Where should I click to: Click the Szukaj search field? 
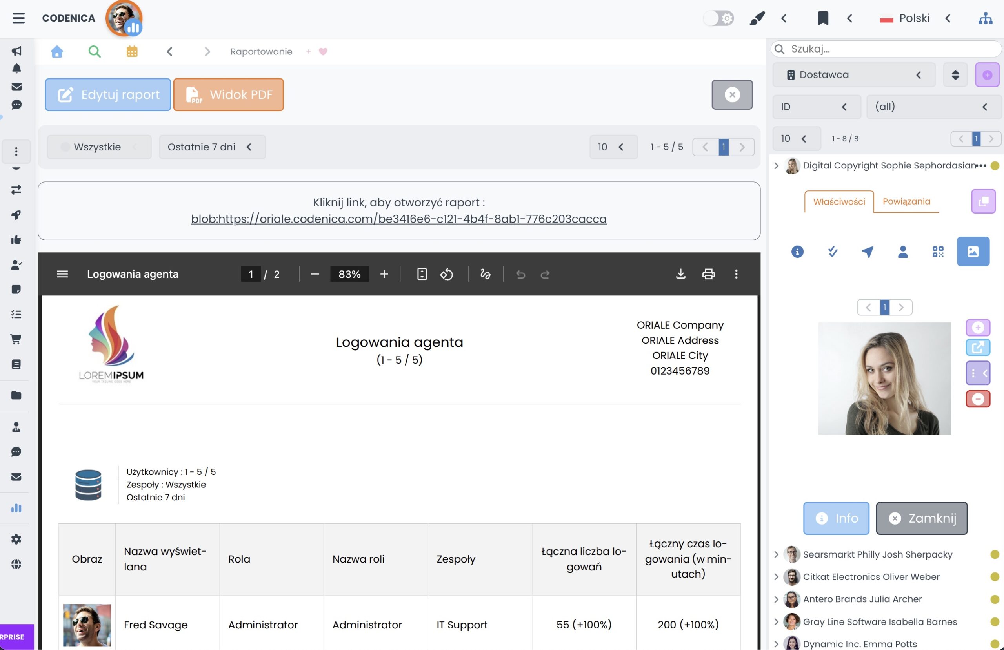[x=886, y=49]
